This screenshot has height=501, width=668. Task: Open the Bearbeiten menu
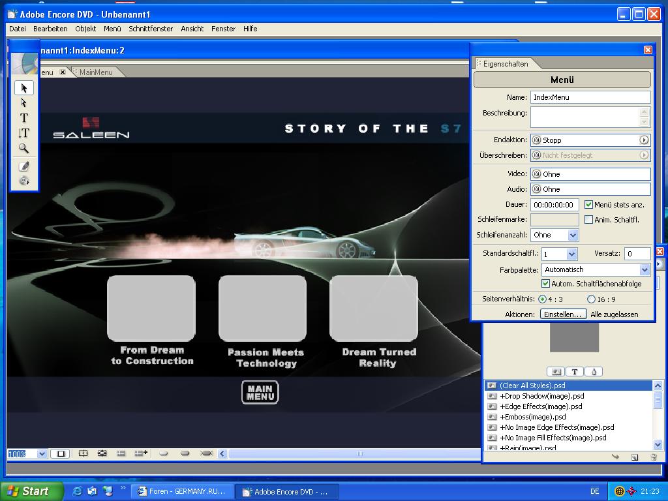[x=50, y=29]
